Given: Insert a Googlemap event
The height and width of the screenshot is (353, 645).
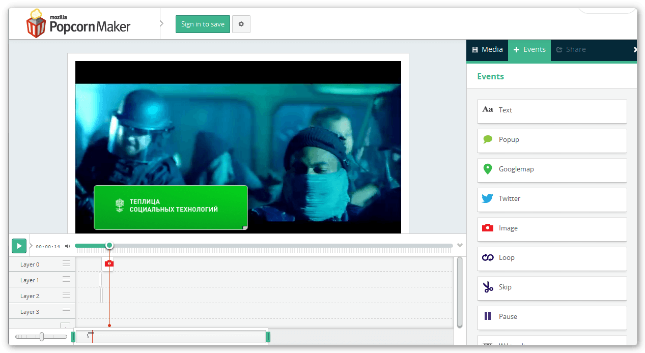Looking at the screenshot, I should pos(551,169).
